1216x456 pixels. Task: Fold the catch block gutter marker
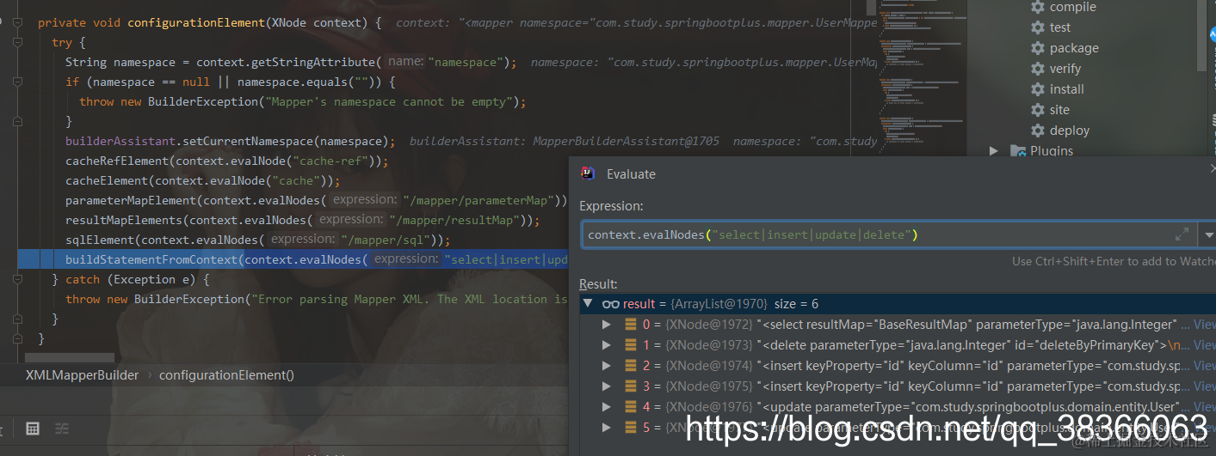pos(19,279)
